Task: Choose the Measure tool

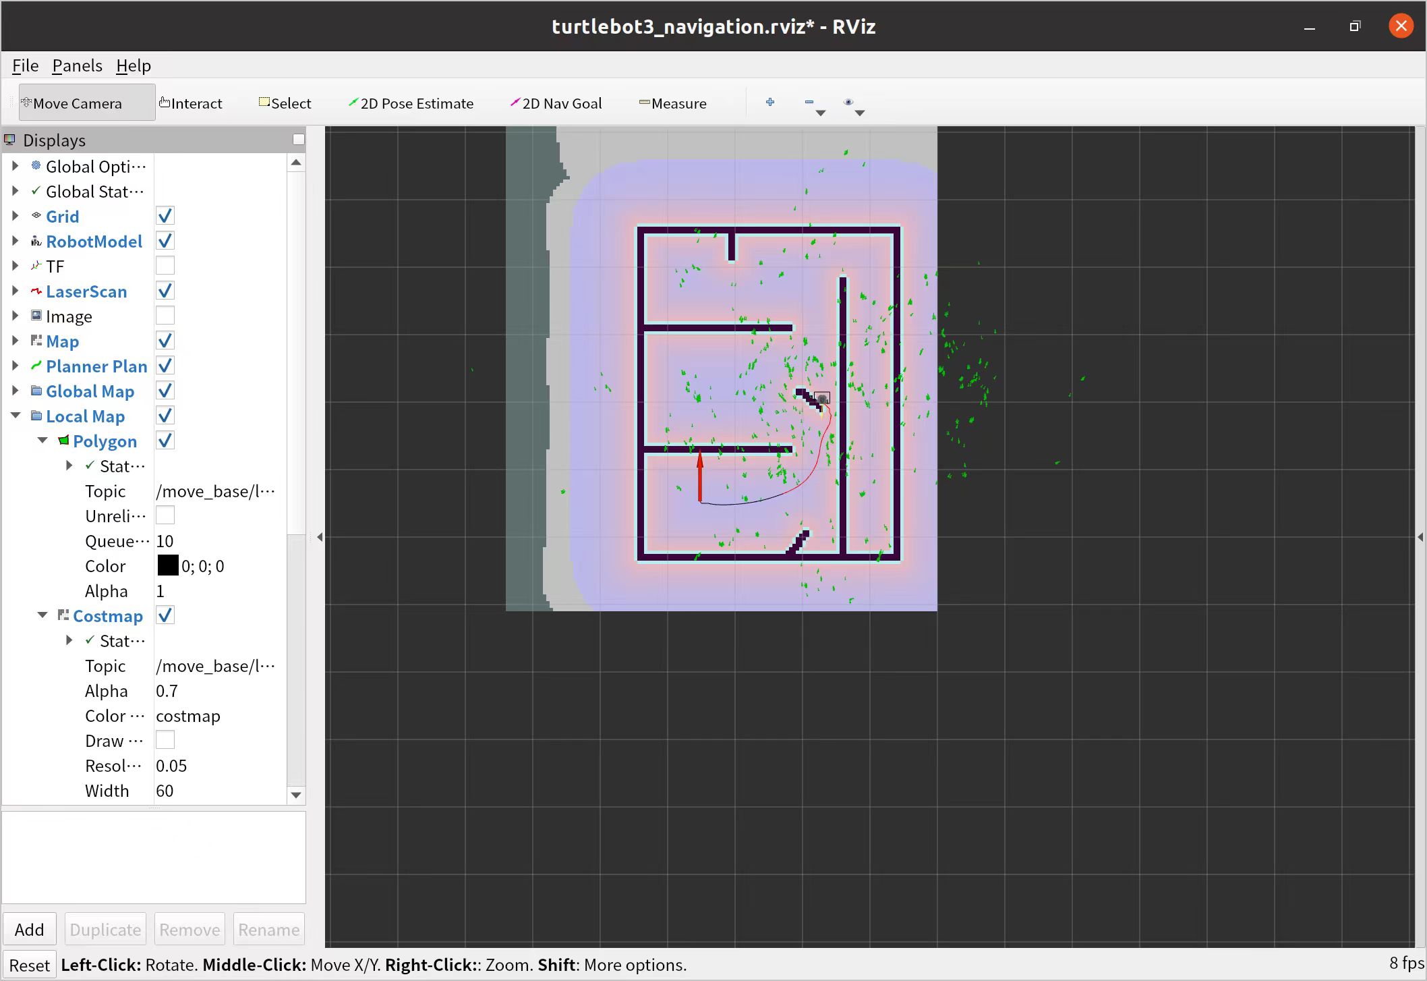Action: point(672,103)
